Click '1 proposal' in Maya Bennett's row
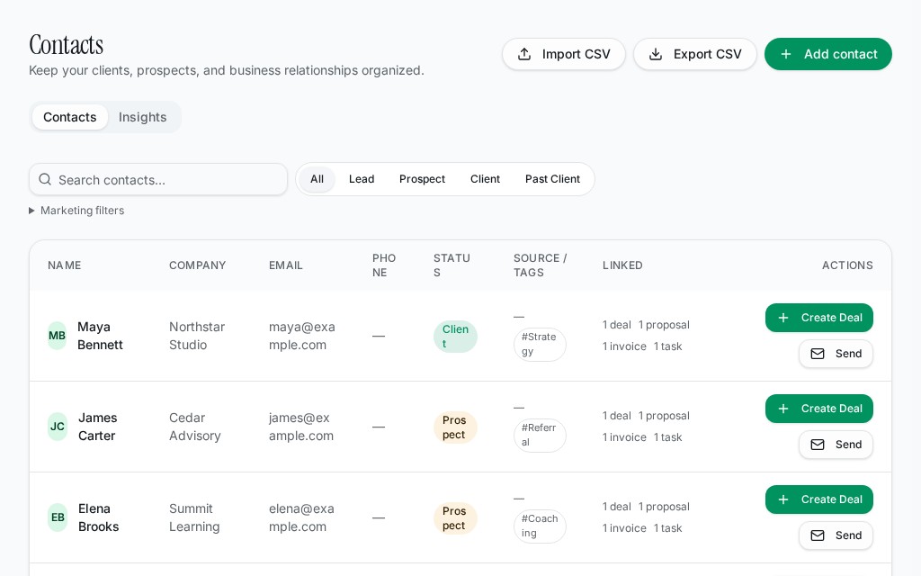 (664, 325)
